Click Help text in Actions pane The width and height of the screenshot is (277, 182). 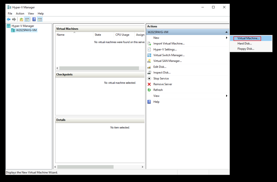tap(156, 102)
